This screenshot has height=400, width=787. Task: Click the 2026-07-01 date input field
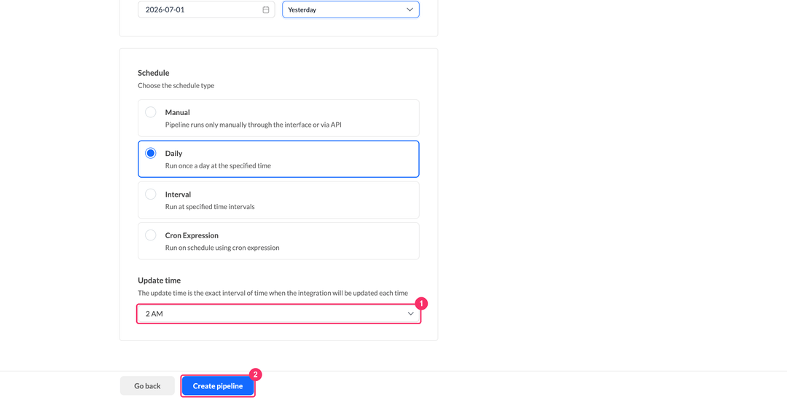[x=206, y=9]
